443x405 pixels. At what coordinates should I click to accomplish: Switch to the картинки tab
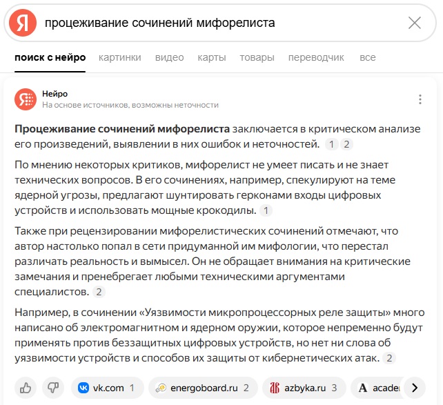120,57
